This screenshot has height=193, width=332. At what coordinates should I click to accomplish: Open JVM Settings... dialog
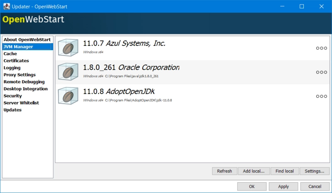(x=315, y=171)
